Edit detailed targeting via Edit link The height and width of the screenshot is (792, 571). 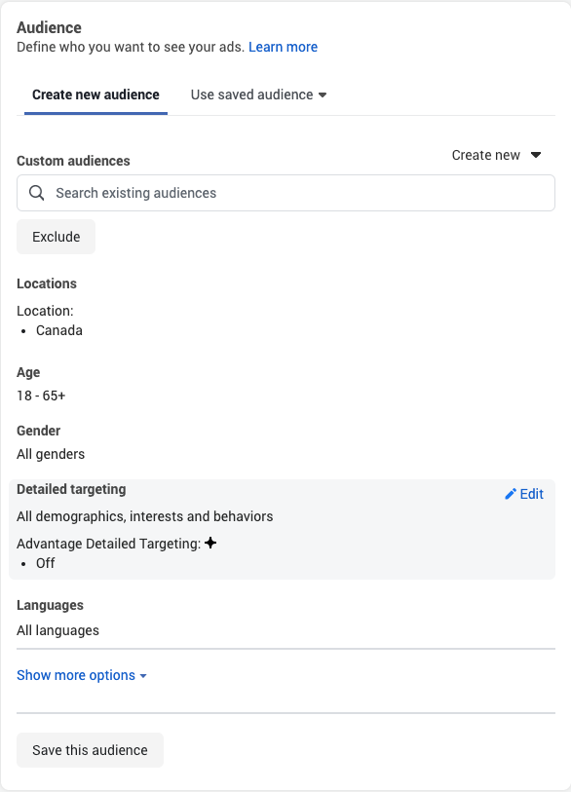pyautogui.click(x=524, y=494)
